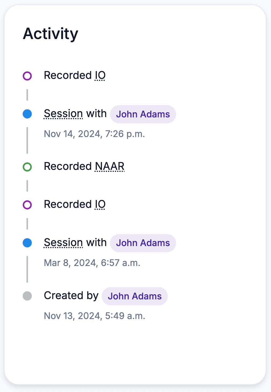This screenshot has height=392, width=271.
Task: Select the blue Session dot near Nov 14 entry
Action: [x=27, y=114]
